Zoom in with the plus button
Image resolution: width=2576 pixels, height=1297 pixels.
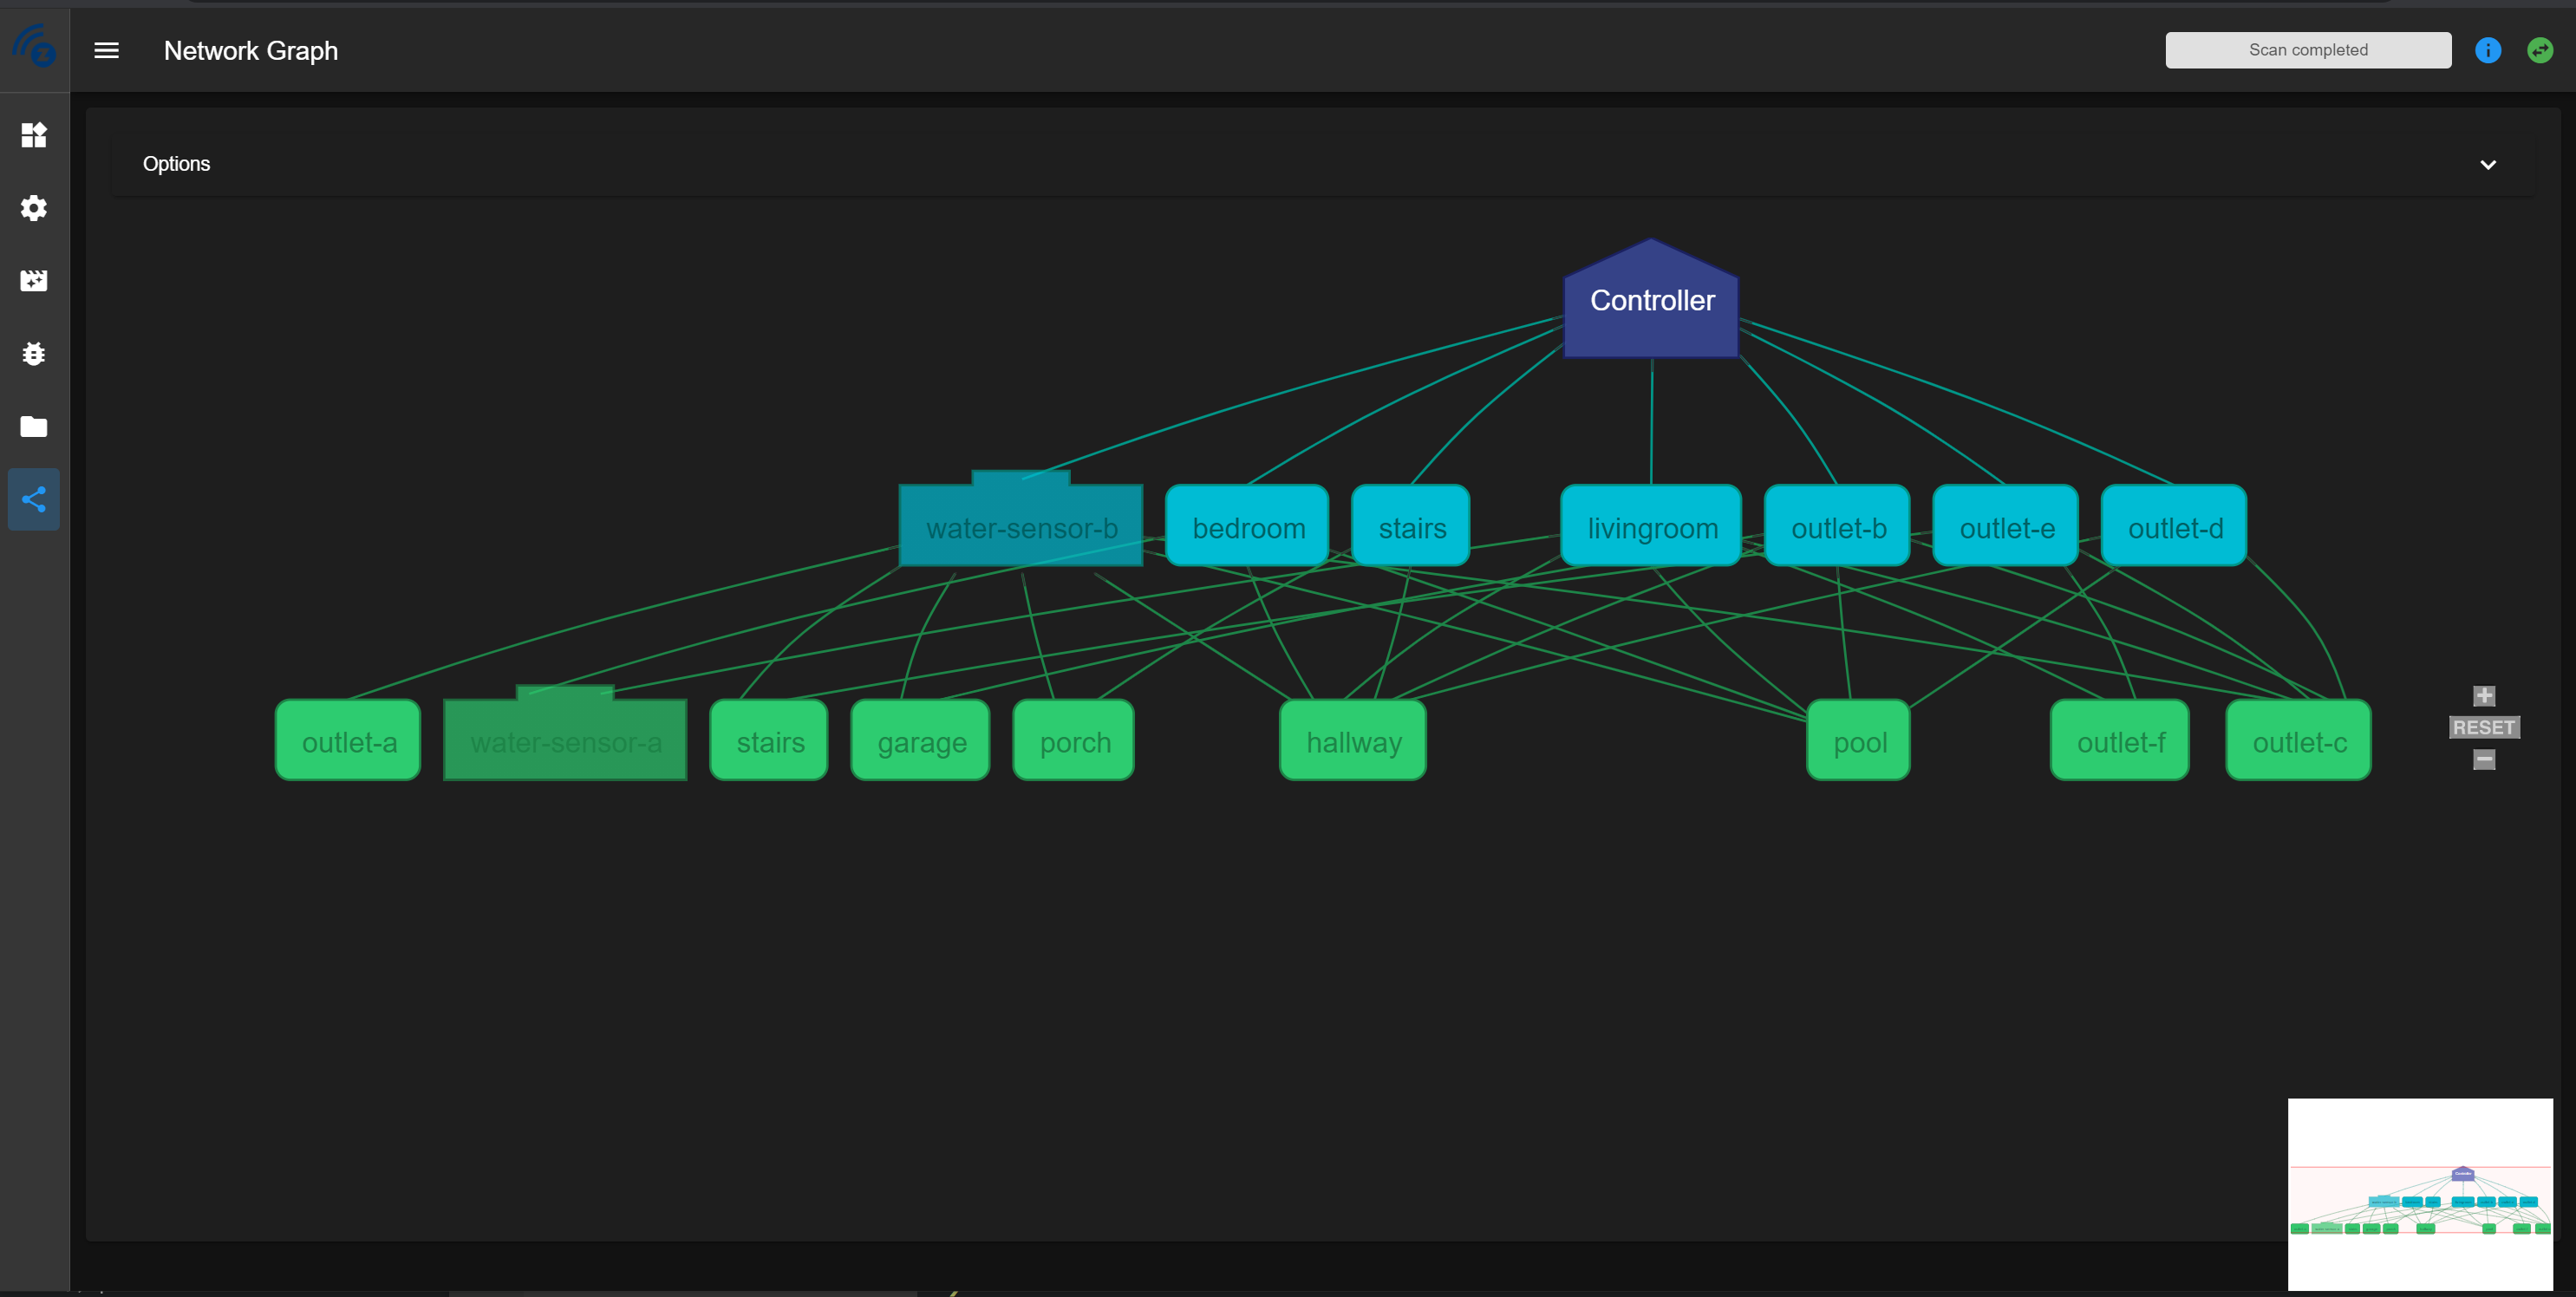click(2483, 696)
